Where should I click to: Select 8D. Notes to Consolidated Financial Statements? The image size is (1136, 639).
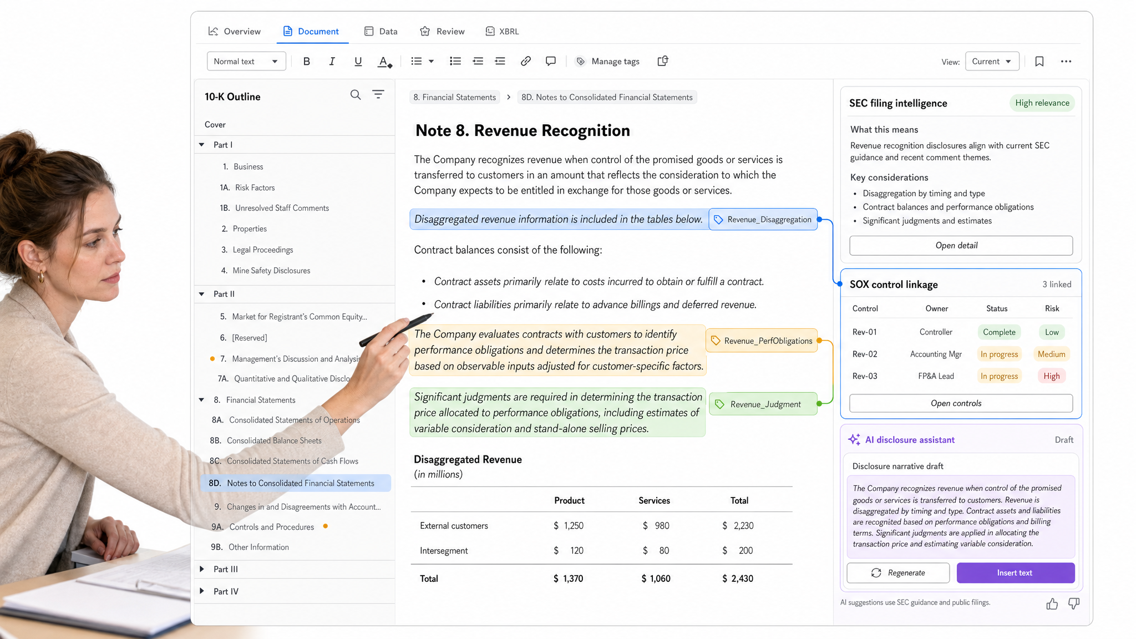[x=296, y=483]
